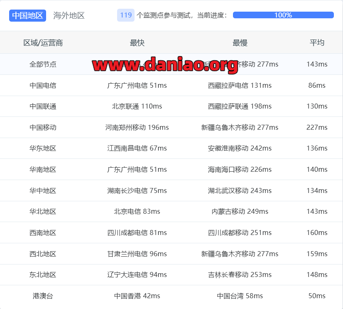
Task: Click the 140ms average value
Action: tap(317, 169)
